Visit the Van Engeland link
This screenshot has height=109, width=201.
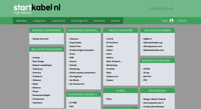pyautogui.click(x=75, y=77)
